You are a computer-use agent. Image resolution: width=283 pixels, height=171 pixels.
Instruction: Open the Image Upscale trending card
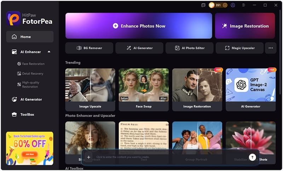[x=90, y=90]
